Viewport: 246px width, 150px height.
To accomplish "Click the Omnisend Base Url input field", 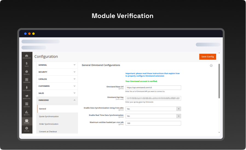I will click(153, 88).
